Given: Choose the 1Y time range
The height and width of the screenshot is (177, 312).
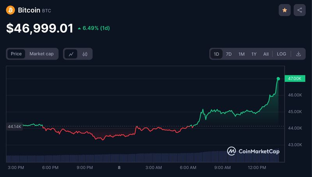Looking at the screenshot, I should pyautogui.click(x=254, y=54).
